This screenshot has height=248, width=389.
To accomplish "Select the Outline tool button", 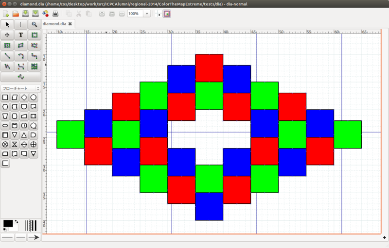I will [21, 77].
